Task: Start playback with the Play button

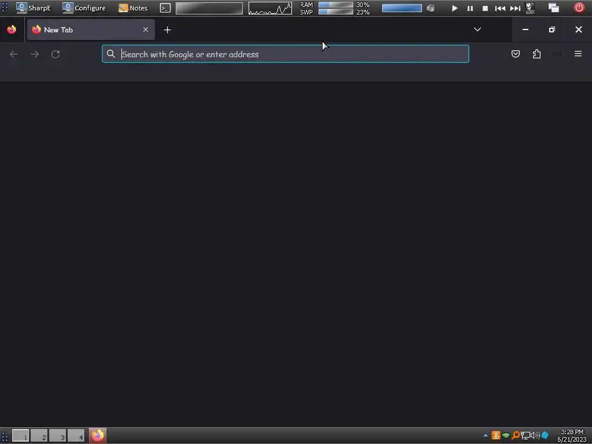Action: pos(454,8)
